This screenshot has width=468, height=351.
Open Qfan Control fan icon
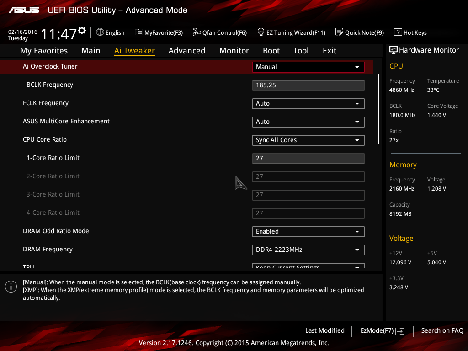[x=197, y=32]
